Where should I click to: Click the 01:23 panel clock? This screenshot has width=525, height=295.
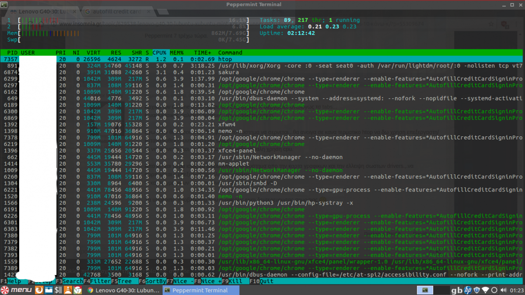[x=517, y=290]
